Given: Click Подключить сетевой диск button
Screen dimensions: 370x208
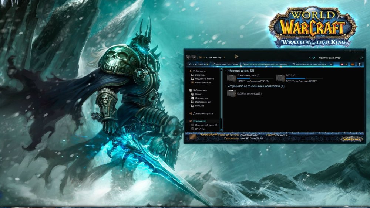Looking at the screenshot, I should tap(309, 64).
